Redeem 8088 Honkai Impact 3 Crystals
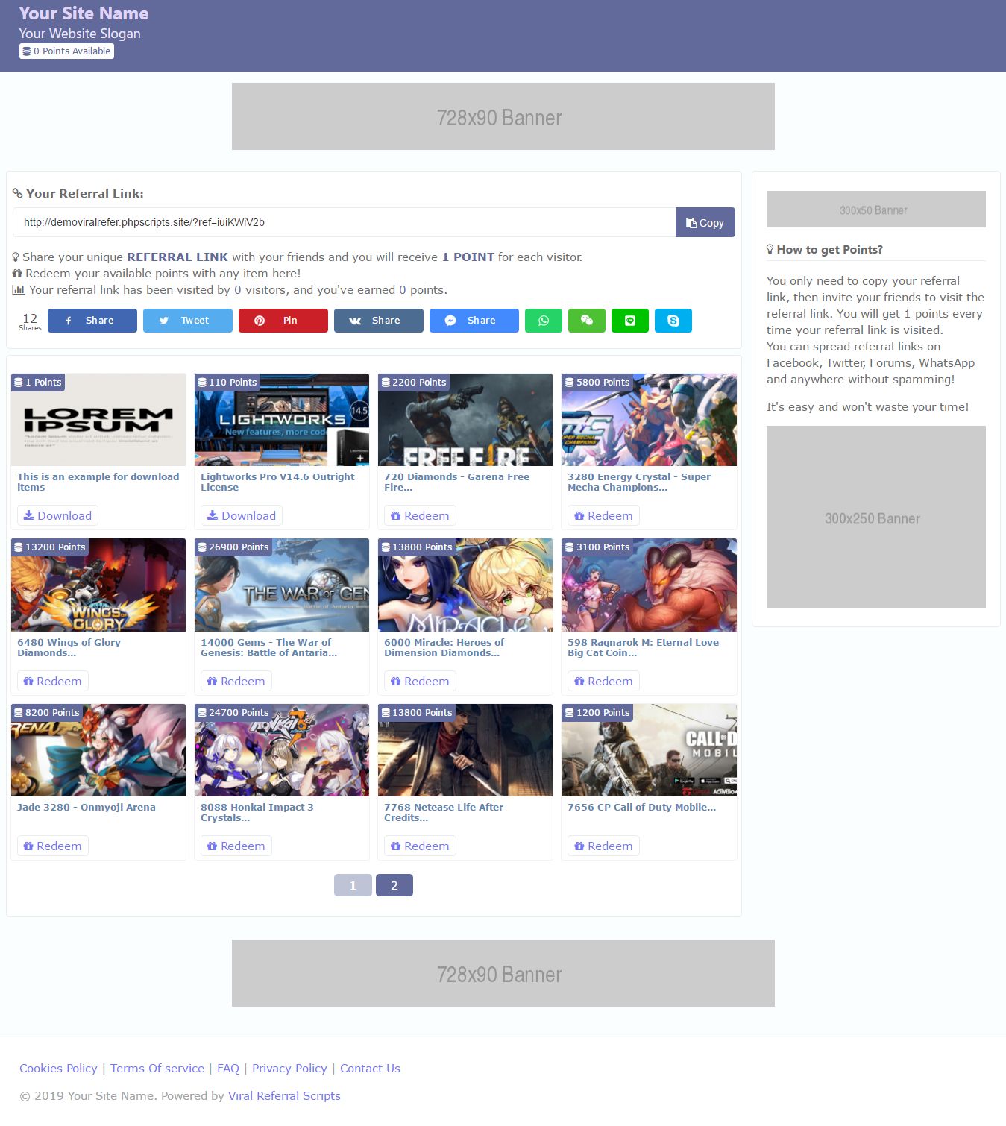 (236, 846)
